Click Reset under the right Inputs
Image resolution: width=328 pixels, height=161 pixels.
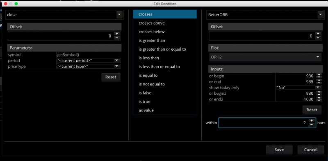point(312,110)
